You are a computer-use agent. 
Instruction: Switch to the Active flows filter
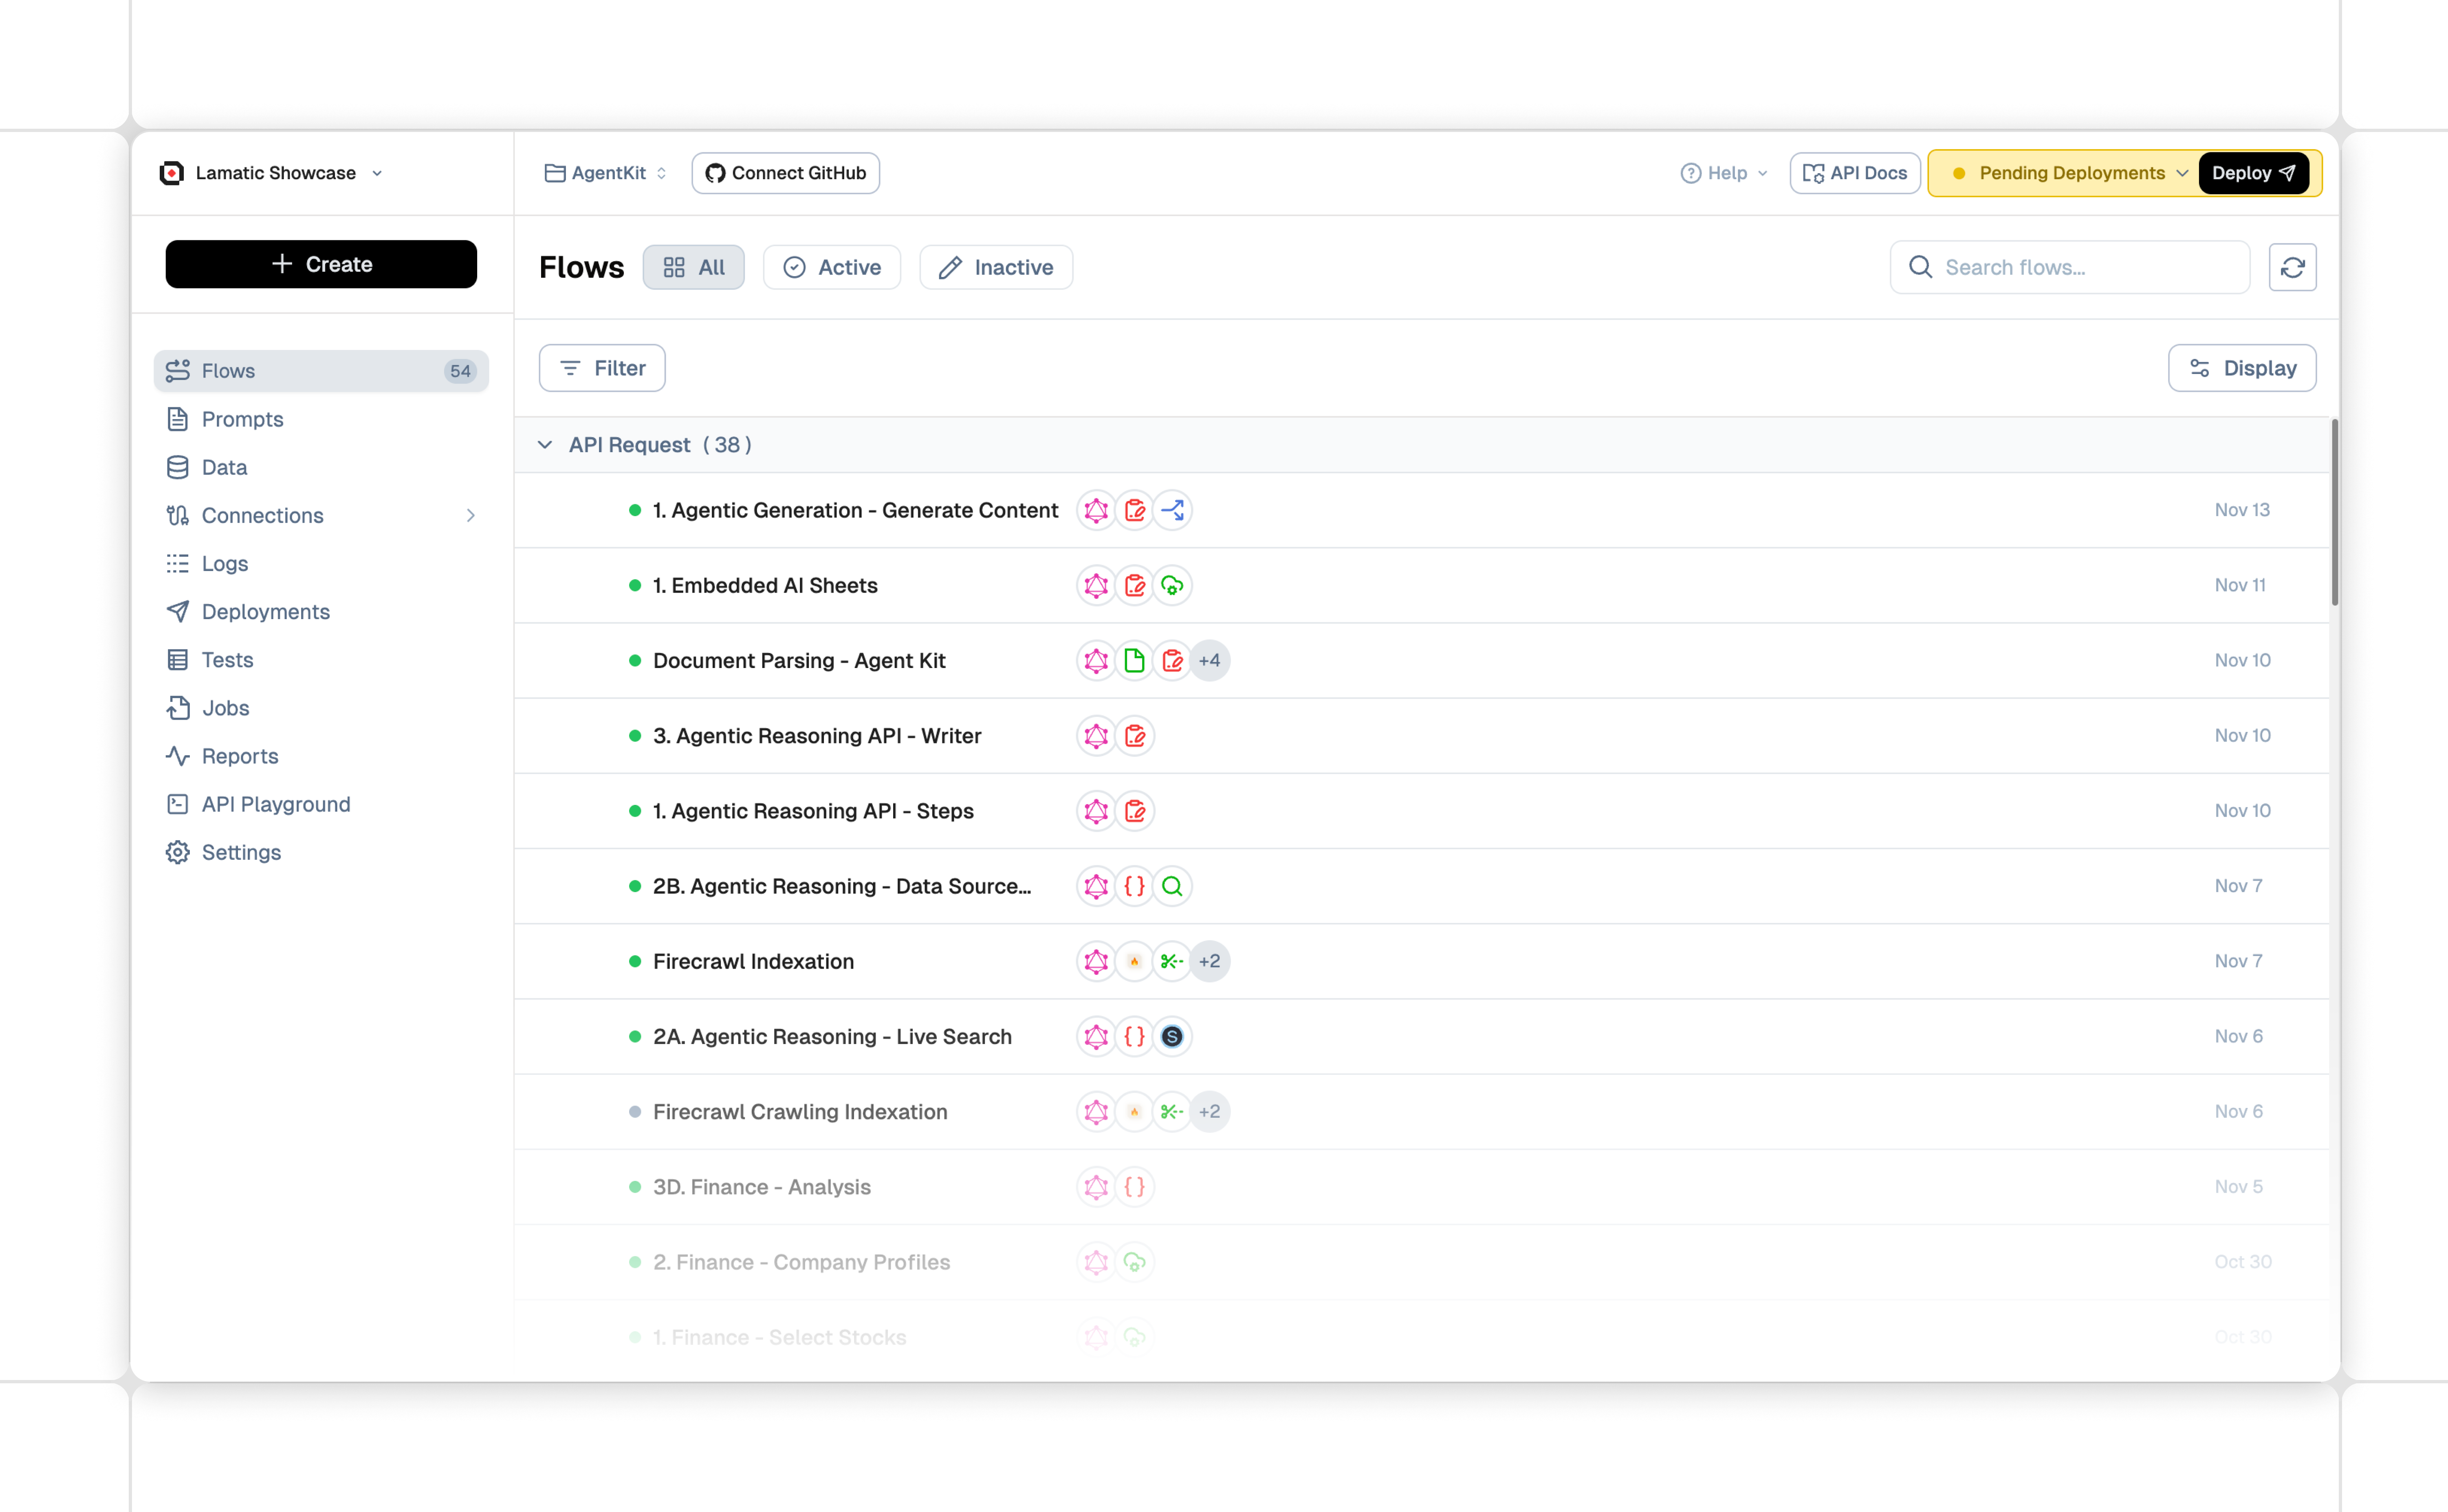832,267
